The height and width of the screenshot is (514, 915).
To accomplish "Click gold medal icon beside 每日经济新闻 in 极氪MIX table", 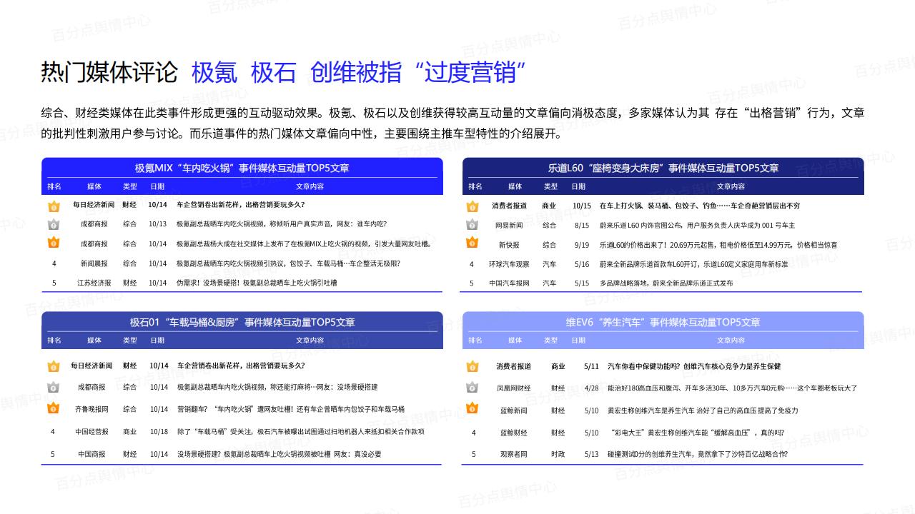I will point(54,206).
